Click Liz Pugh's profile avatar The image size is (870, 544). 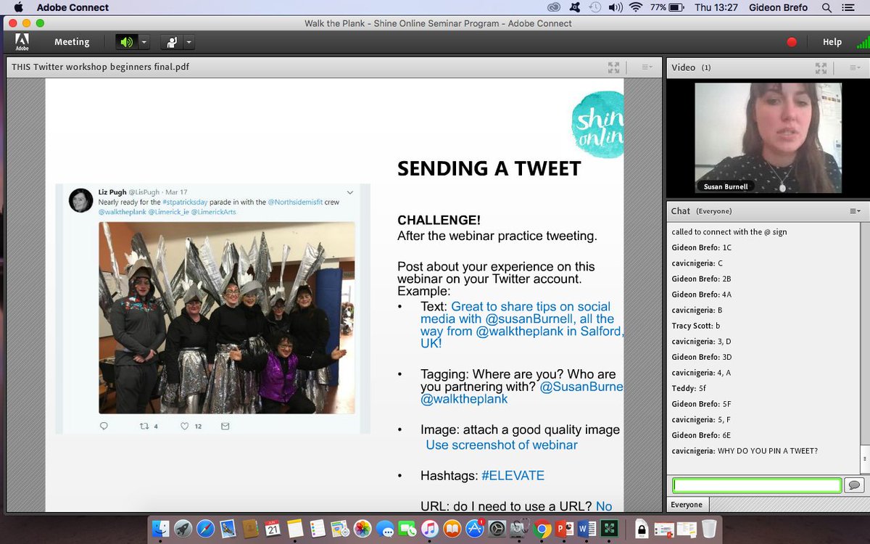pyautogui.click(x=81, y=200)
